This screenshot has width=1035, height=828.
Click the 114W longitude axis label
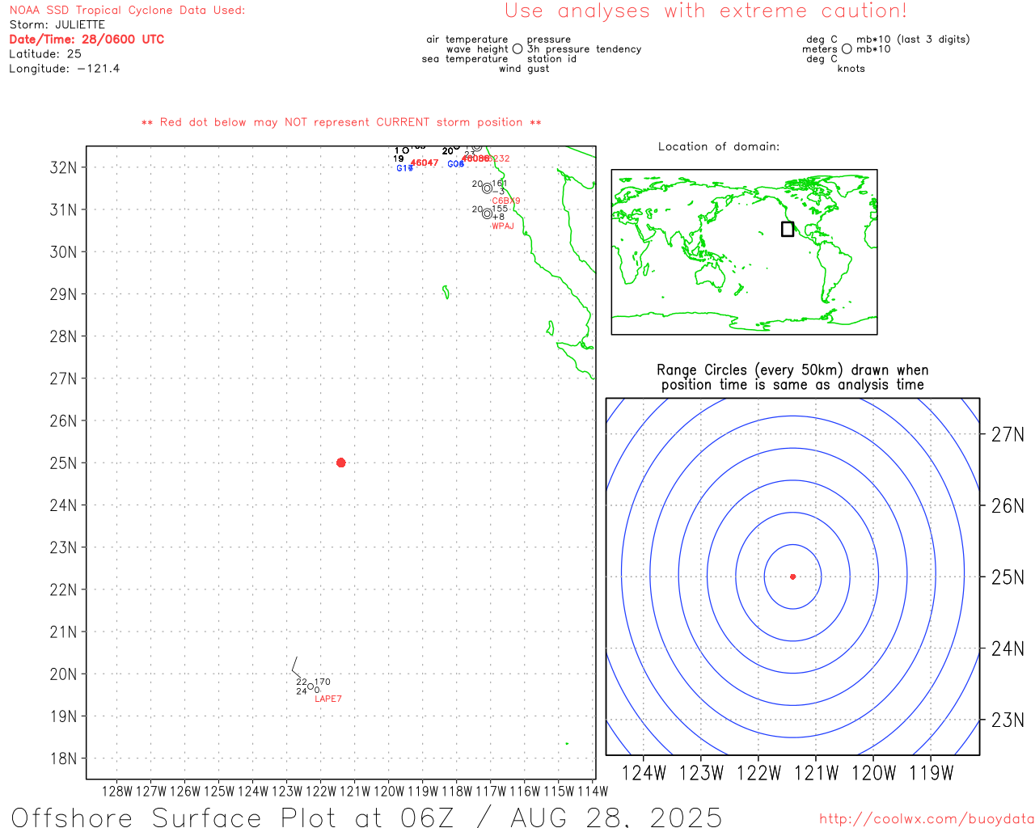593,792
